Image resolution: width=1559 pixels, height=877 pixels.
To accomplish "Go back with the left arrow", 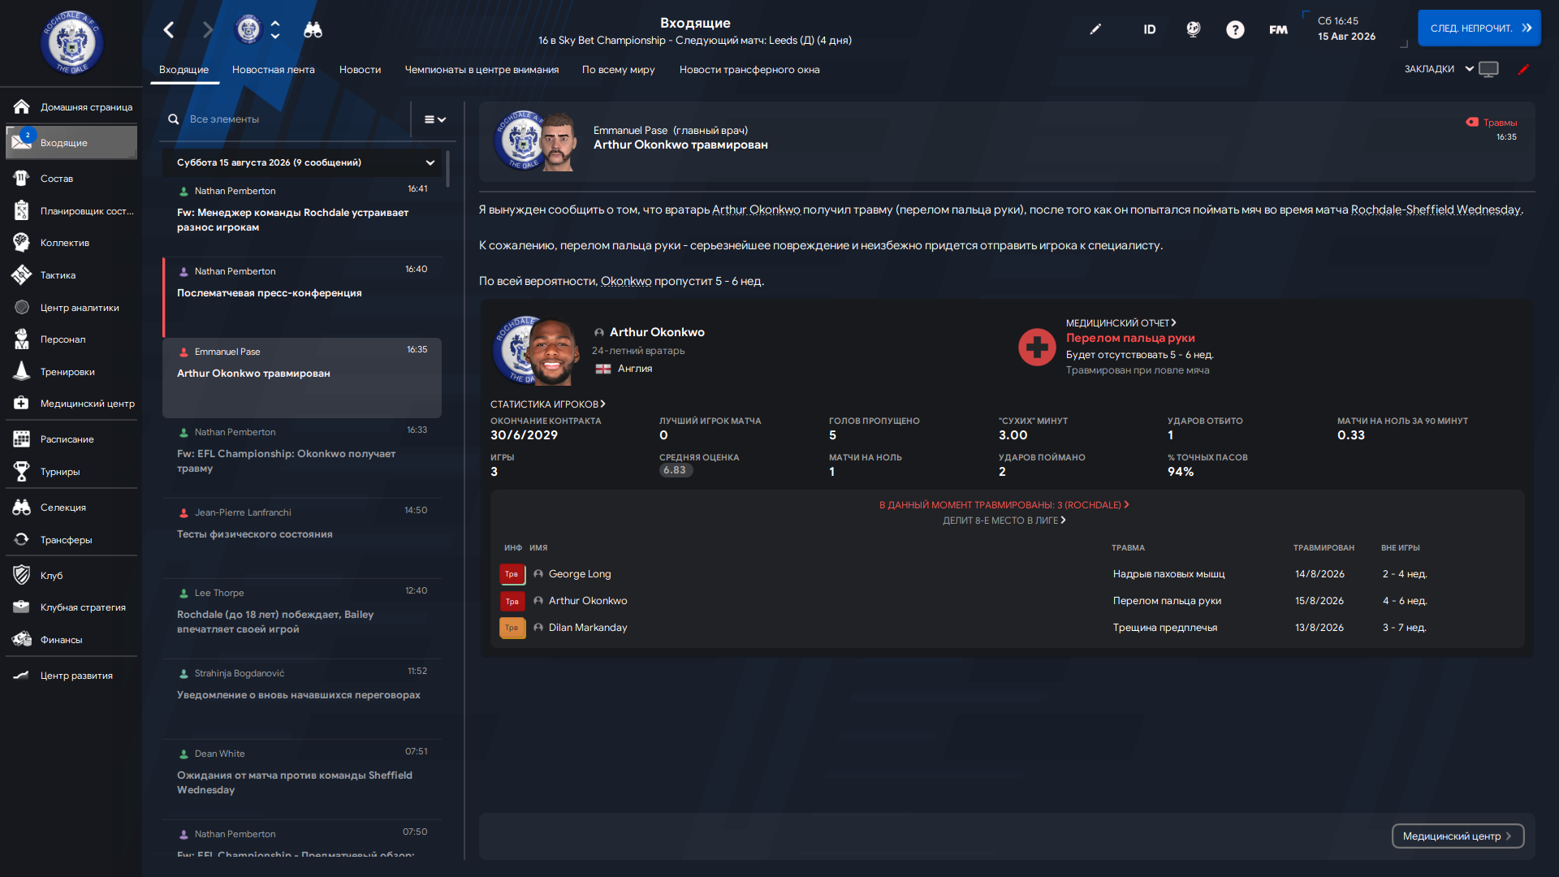I will coord(169,30).
